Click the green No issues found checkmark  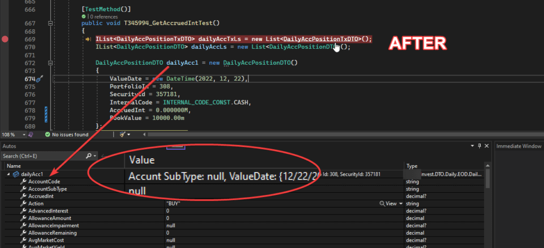[x=47, y=134]
